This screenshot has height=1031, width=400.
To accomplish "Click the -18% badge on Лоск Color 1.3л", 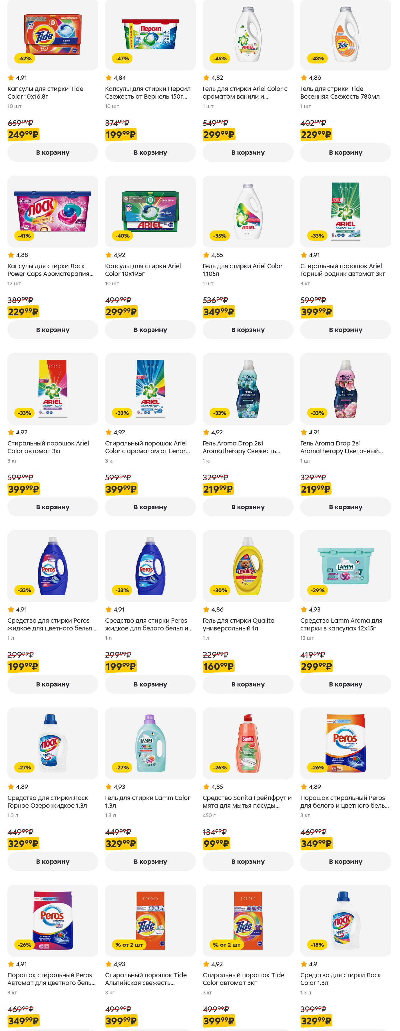I will tap(318, 945).
